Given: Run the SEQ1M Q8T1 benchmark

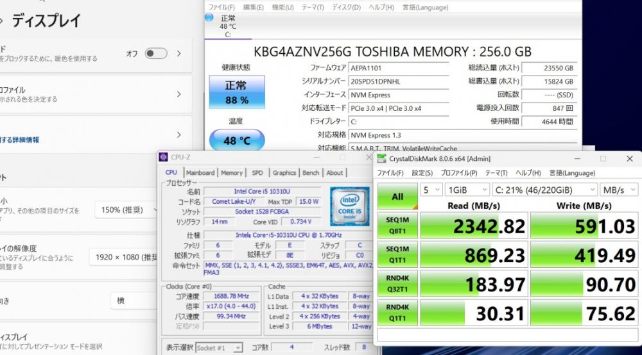Looking at the screenshot, I should pos(397,226).
